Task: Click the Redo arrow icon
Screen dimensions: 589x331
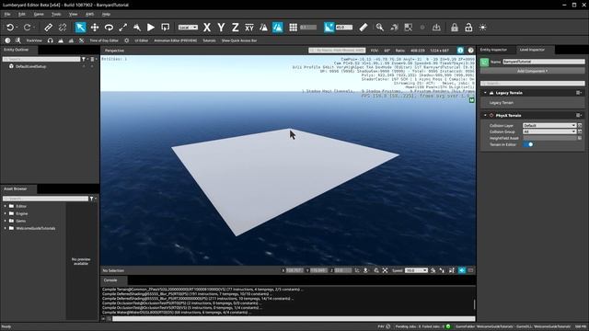Action: pyautogui.click(x=27, y=28)
